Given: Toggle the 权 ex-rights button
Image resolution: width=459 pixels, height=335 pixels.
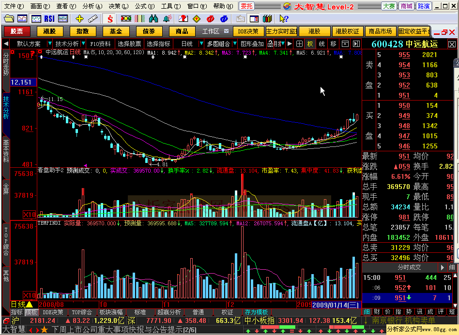Looking at the screenshot, I should coord(310,44).
